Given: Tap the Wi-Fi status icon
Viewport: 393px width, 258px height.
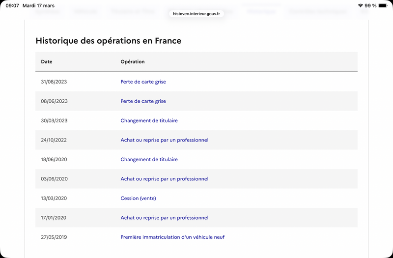Looking at the screenshot, I should coord(361,5).
